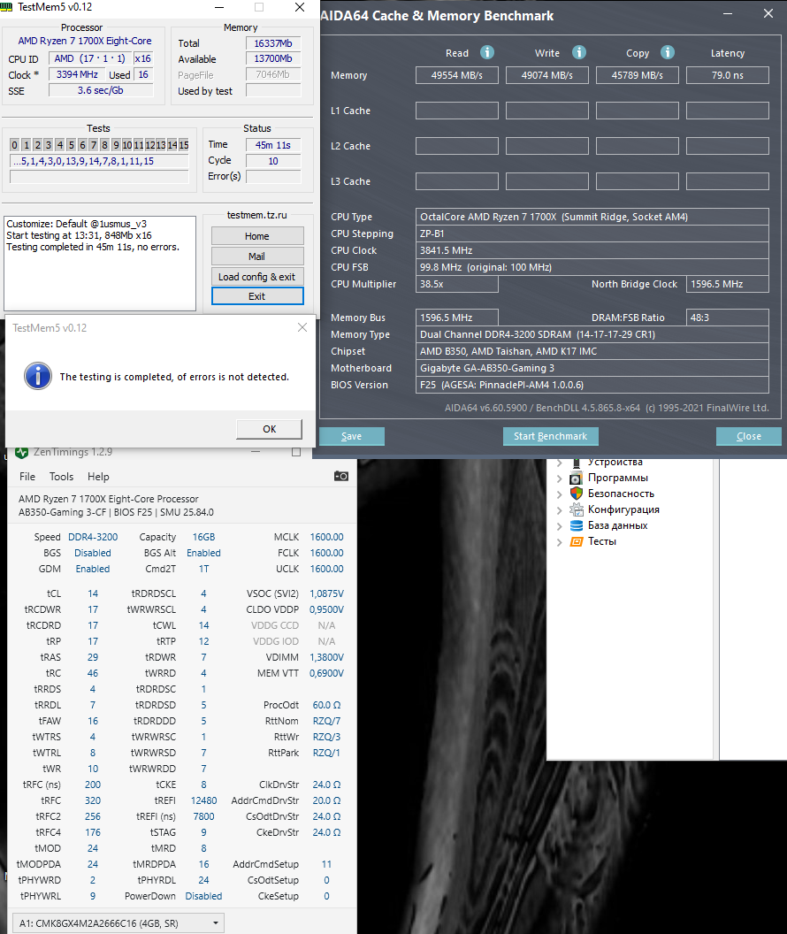Image resolution: width=787 pixels, height=934 pixels.
Task: Click the GDM Enabled value
Action: [x=93, y=569]
